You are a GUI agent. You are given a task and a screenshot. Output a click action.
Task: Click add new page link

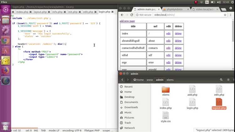127,21
